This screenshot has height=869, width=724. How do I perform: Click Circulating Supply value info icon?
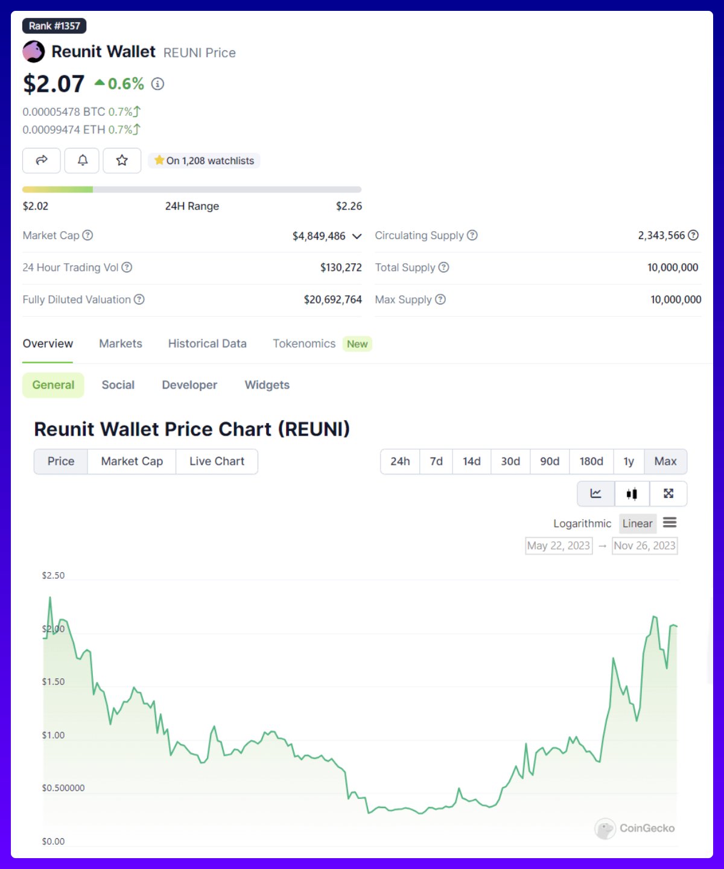click(x=694, y=235)
